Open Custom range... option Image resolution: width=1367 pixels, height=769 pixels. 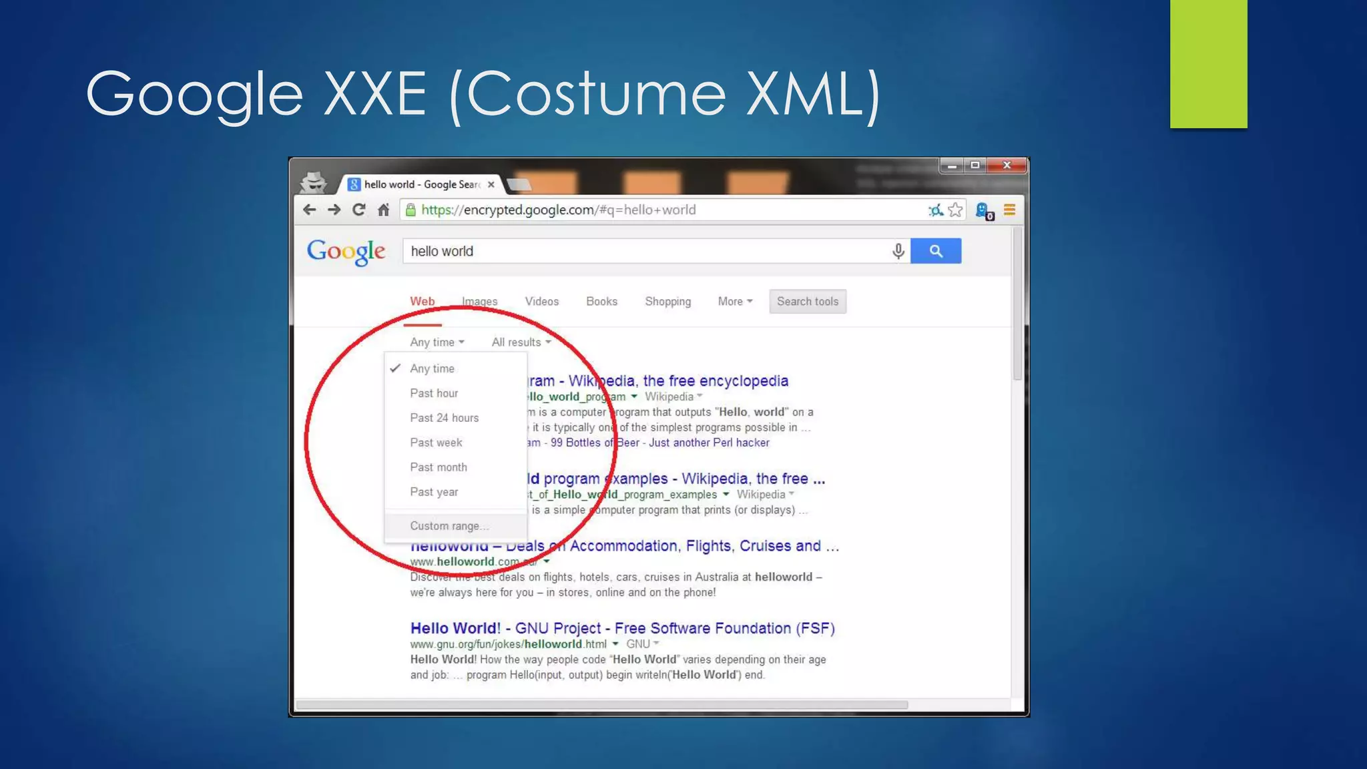(456, 526)
